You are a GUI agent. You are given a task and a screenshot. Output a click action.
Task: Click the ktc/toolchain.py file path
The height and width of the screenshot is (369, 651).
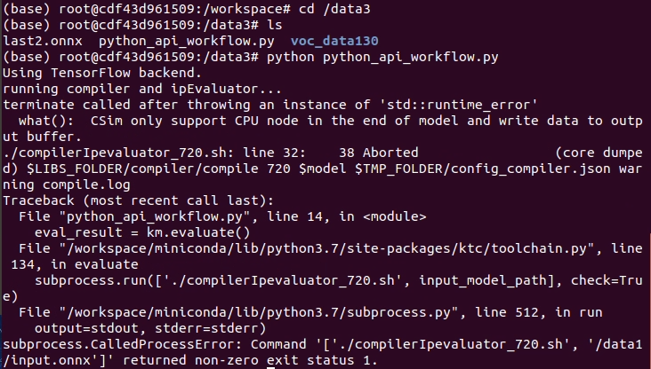click(326, 248)
